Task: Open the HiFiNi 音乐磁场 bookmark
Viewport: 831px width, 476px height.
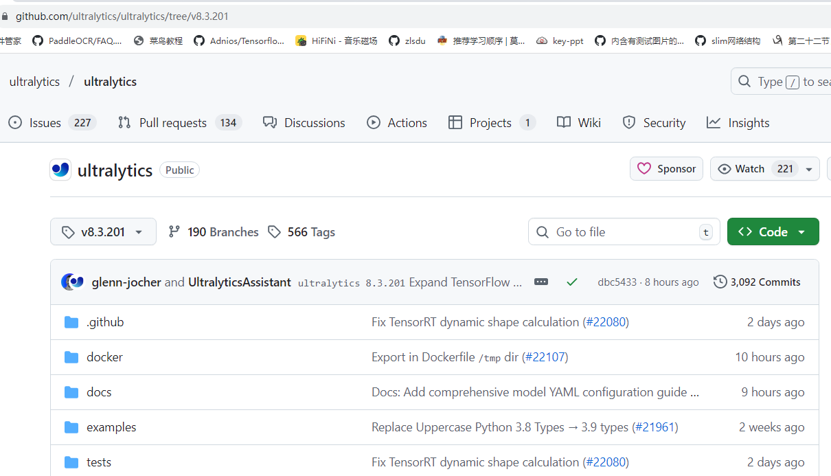Action: coord(337,41)
